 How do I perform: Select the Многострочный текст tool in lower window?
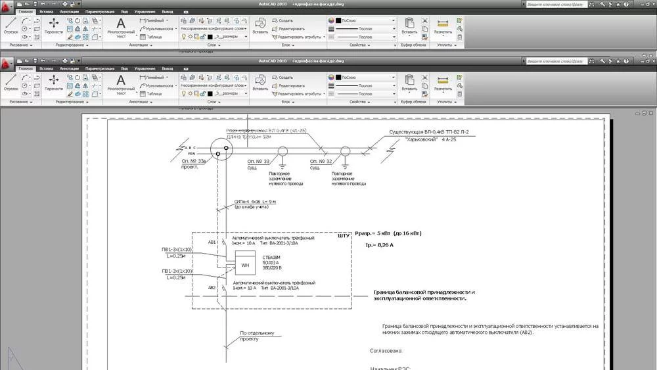coord(121,85)
